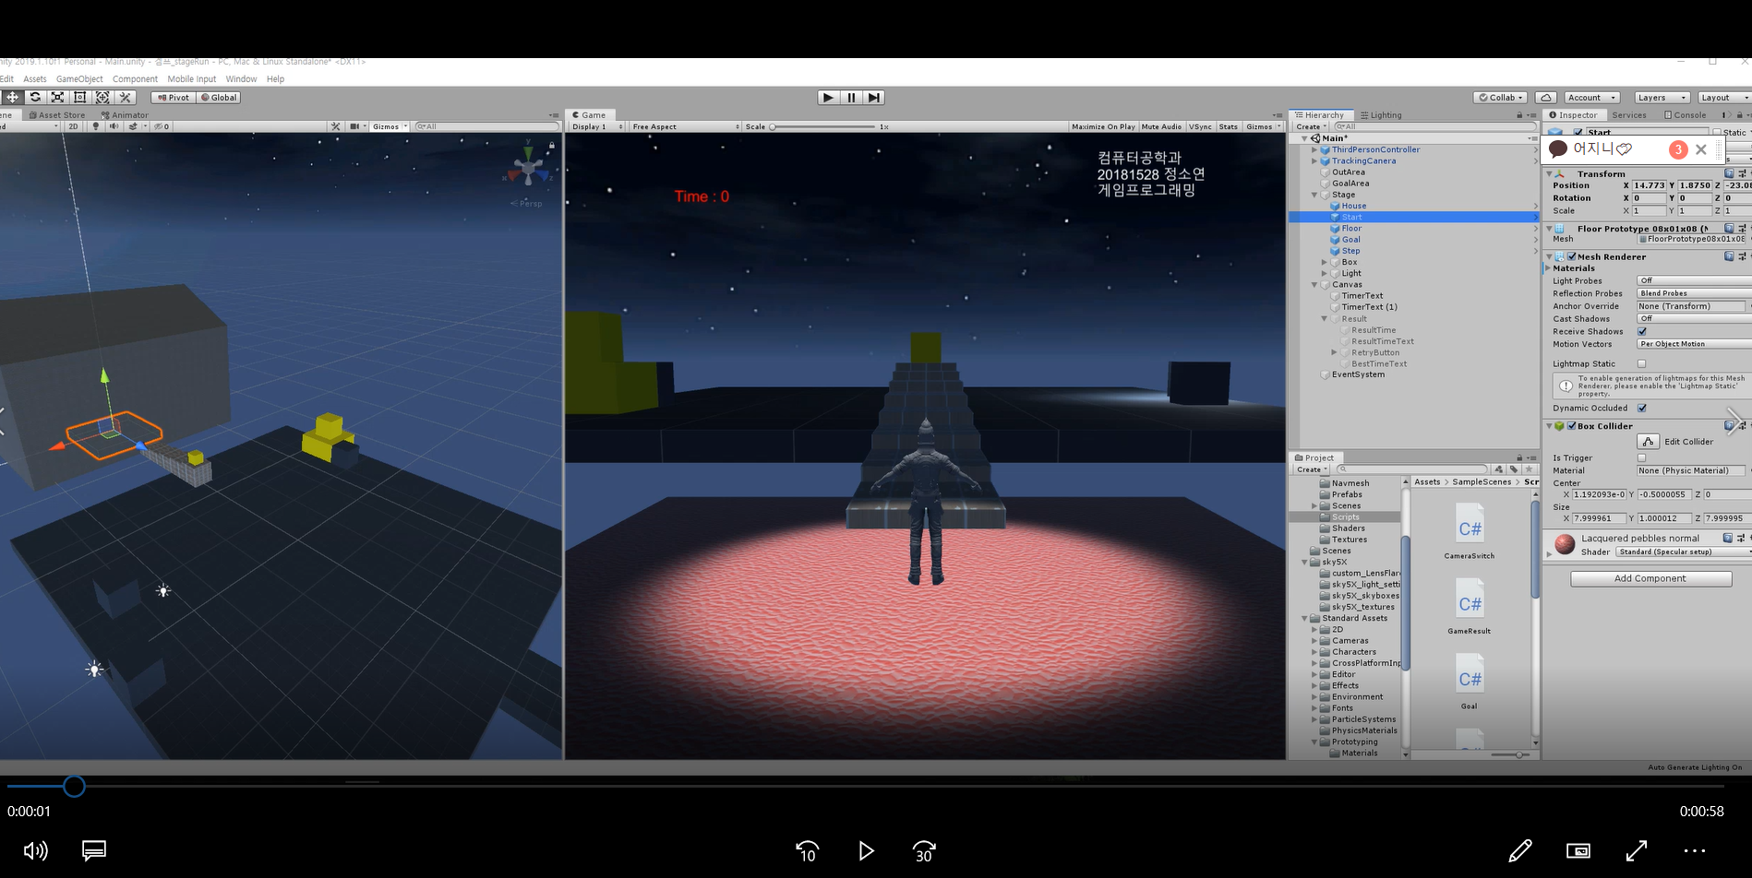Select the Rect Transform tool
Image resolution: width=1752 pixels, height=878 pixels.
[x=79, y=97]
